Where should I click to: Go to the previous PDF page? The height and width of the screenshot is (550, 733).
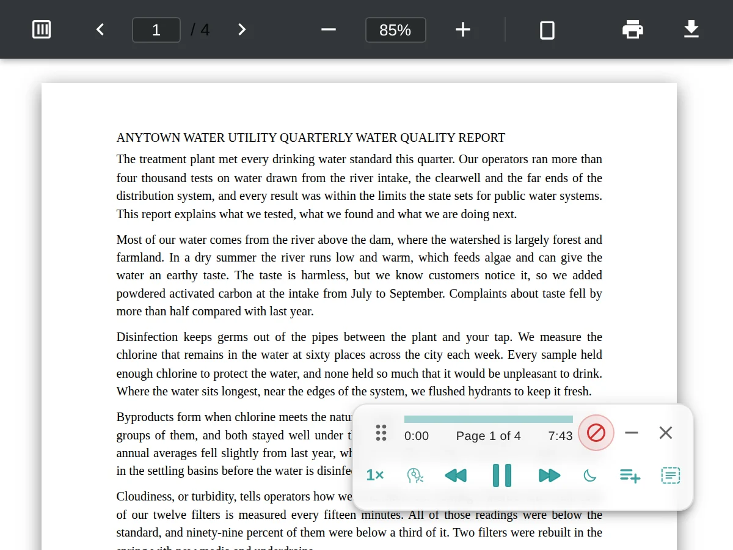click(100, 29)
